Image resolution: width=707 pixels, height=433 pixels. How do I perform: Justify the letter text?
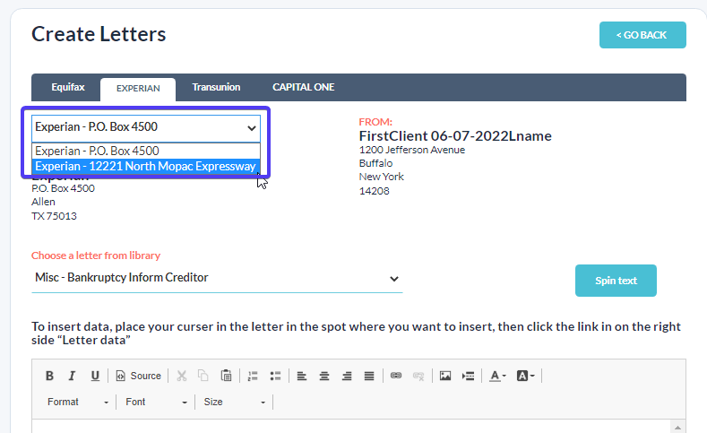tap(369, 376)
